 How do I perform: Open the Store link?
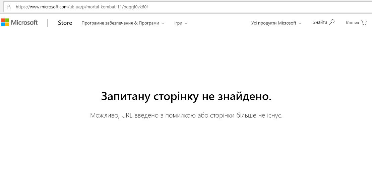point(65,23)
